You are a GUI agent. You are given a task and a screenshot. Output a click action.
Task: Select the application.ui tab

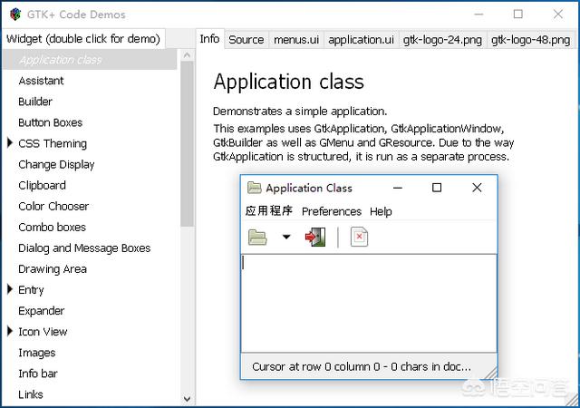(361, 39)
